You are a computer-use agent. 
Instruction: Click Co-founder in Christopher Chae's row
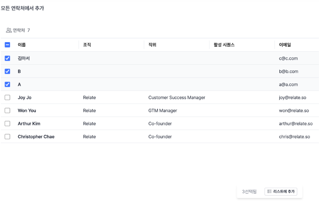[160, 137]
